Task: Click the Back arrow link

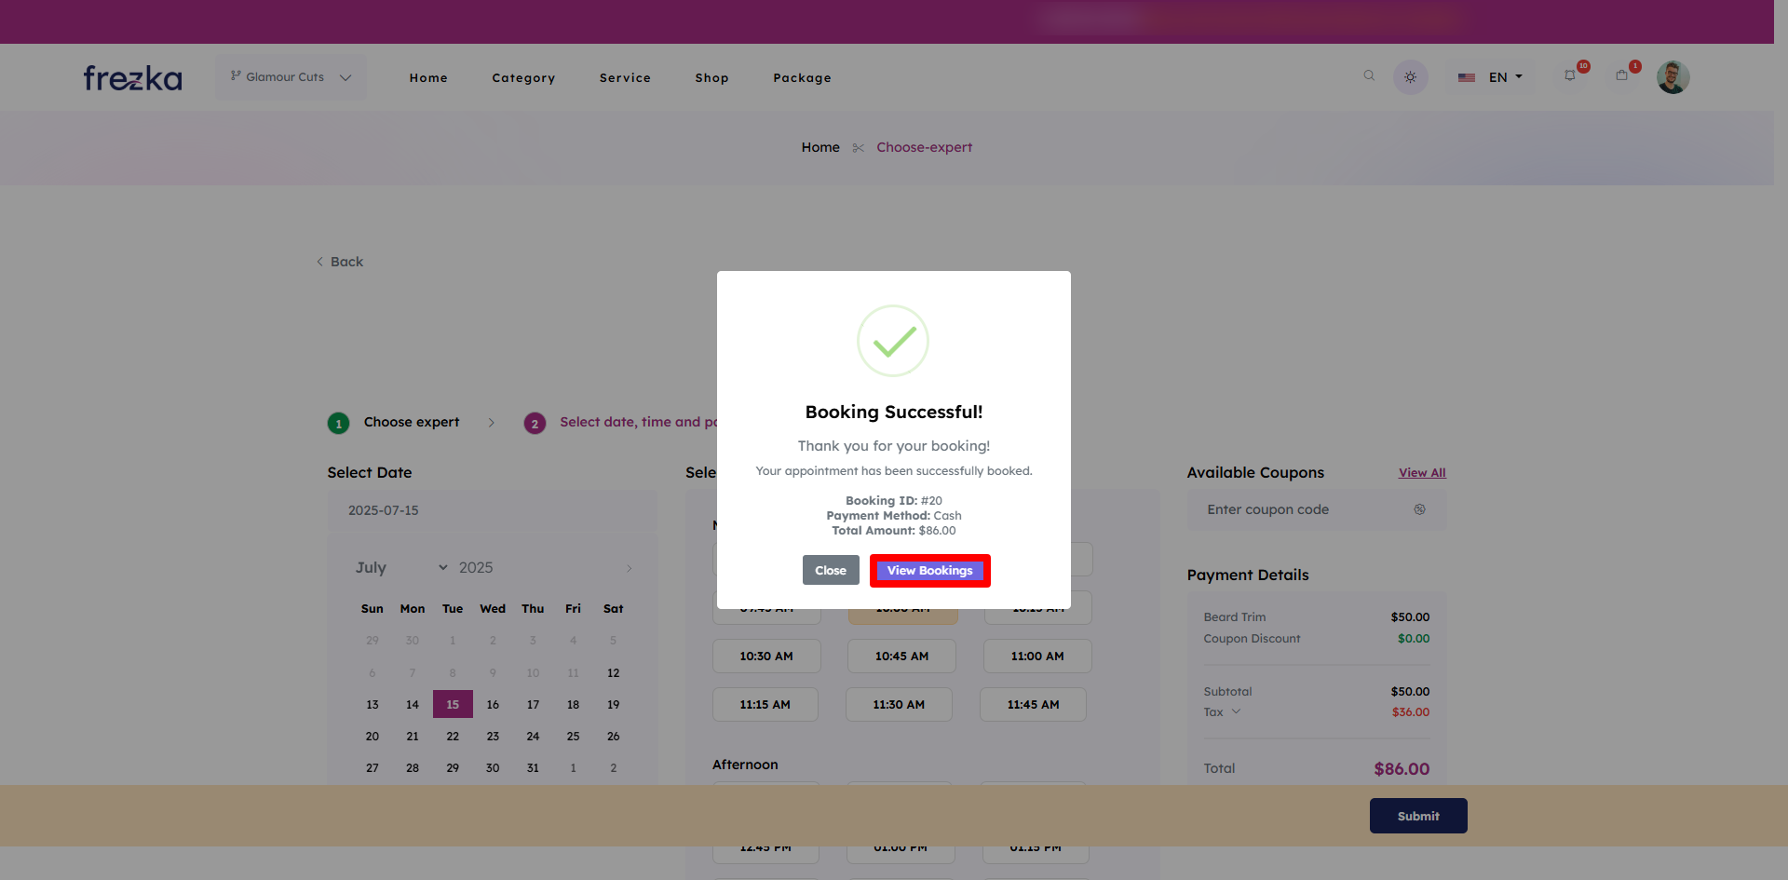Action: coord(340,262)
